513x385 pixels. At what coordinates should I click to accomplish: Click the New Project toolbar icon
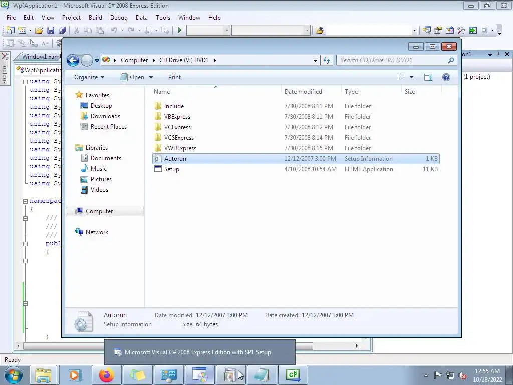click(10, 31)
